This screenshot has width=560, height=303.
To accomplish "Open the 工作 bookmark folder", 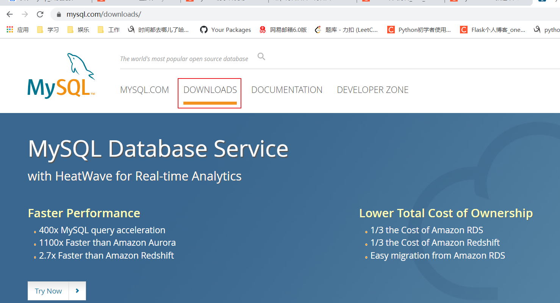I will pyautogui.click(x=108, y=30).
